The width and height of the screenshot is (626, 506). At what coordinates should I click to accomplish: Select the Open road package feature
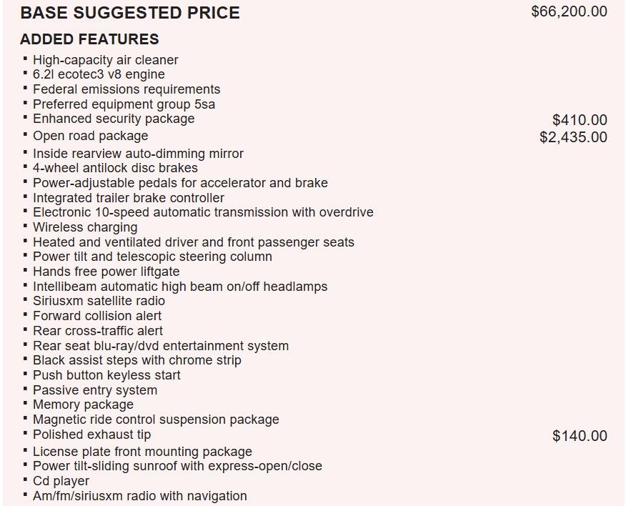pos(90,136)
